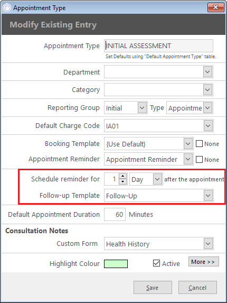Decrease the reminder day count spinner
Screen dimensions: 227x303
click(122, 182)
